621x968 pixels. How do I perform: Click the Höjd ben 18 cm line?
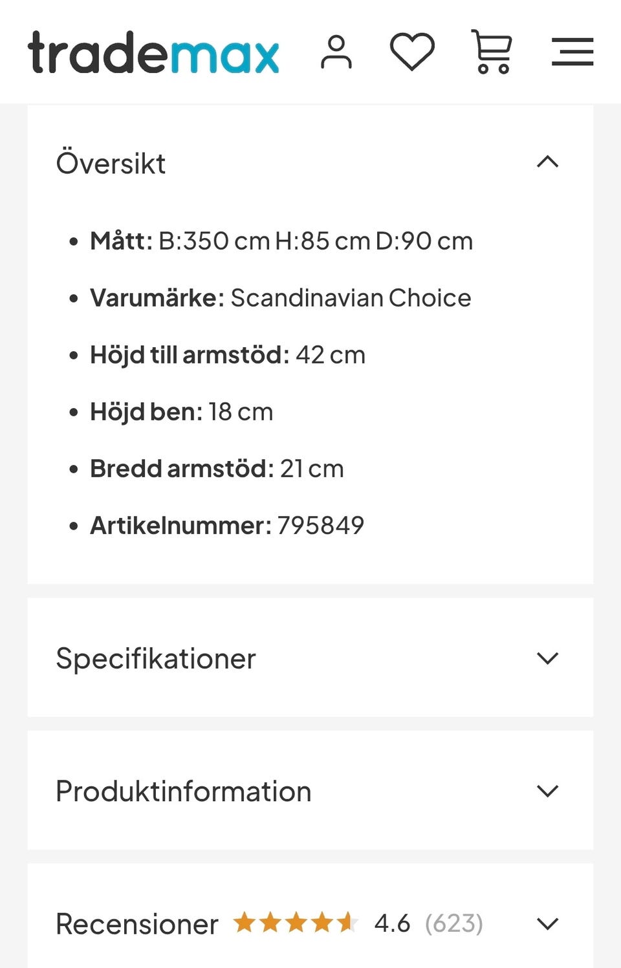[x=182, y=411]
